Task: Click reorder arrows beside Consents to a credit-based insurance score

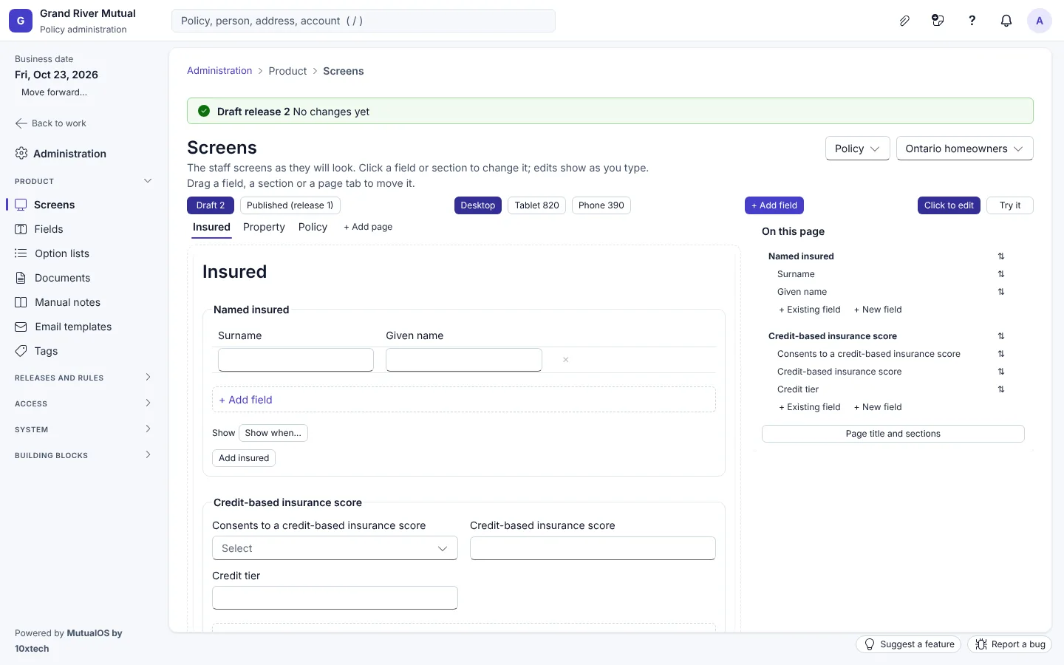Action: click(1001, 354)
